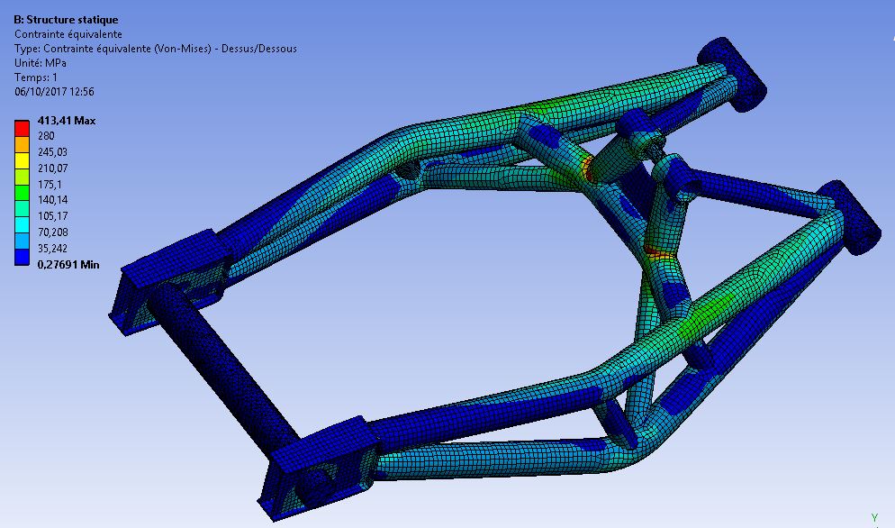Select the '105,17' legend value
The height and width of the screenshot is (528, 895).
52,216
